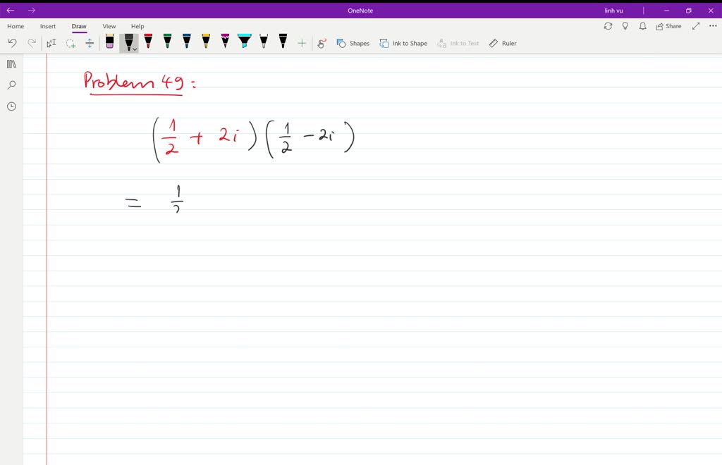Toggle the currently selected black pen

[x=128, y=41]
